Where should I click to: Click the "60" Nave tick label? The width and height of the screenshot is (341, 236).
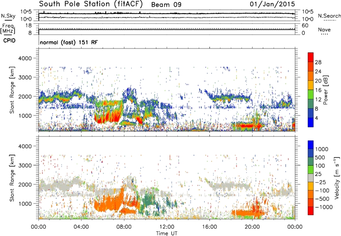pos(305,26)
